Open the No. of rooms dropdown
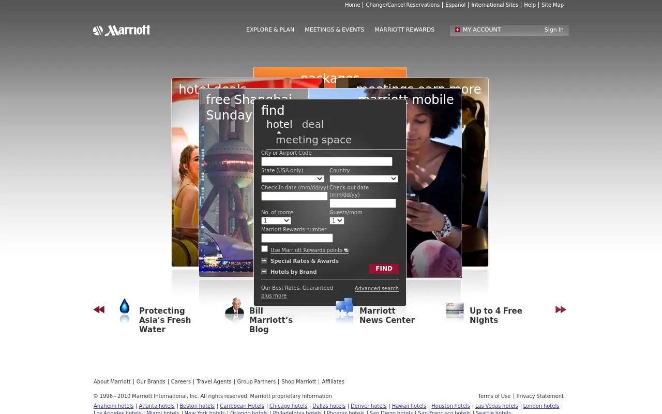Screen dimensions: 662x414 click(276, 220)
